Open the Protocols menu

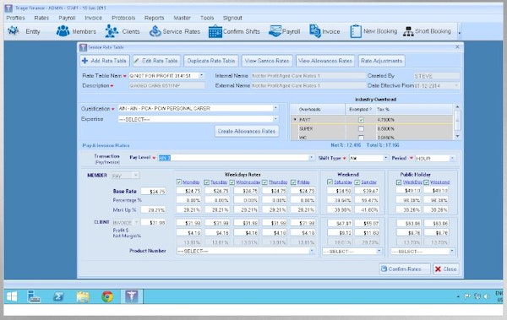click(123, 18)
